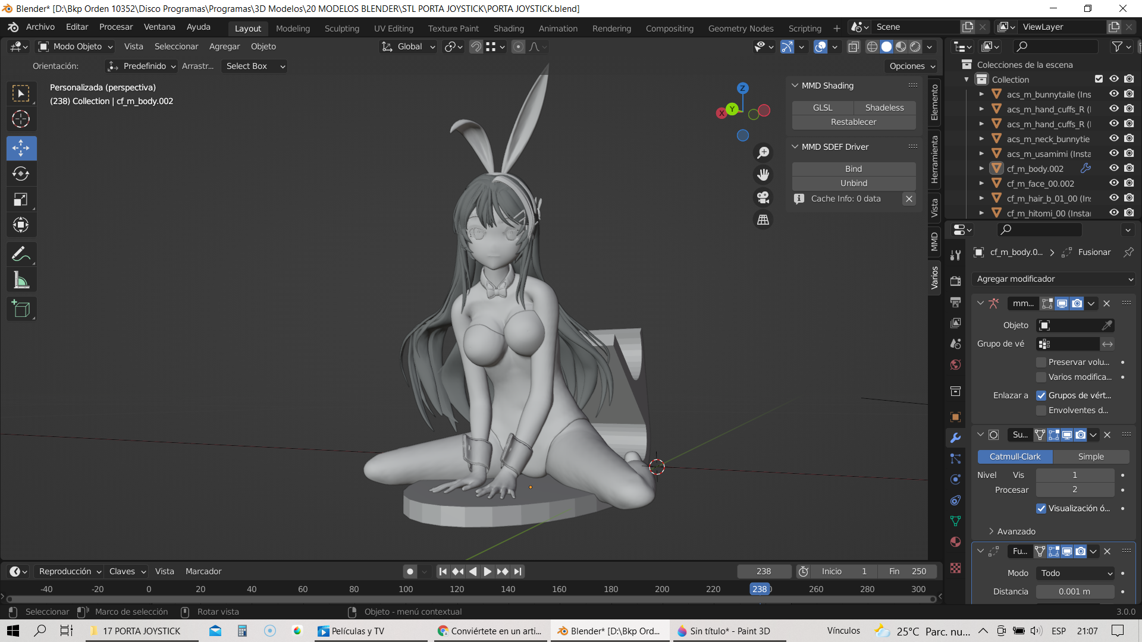Uncheck the Visualización óptima checkbox
This screenshot has height=642, width=1142.
coord(1041,508)
